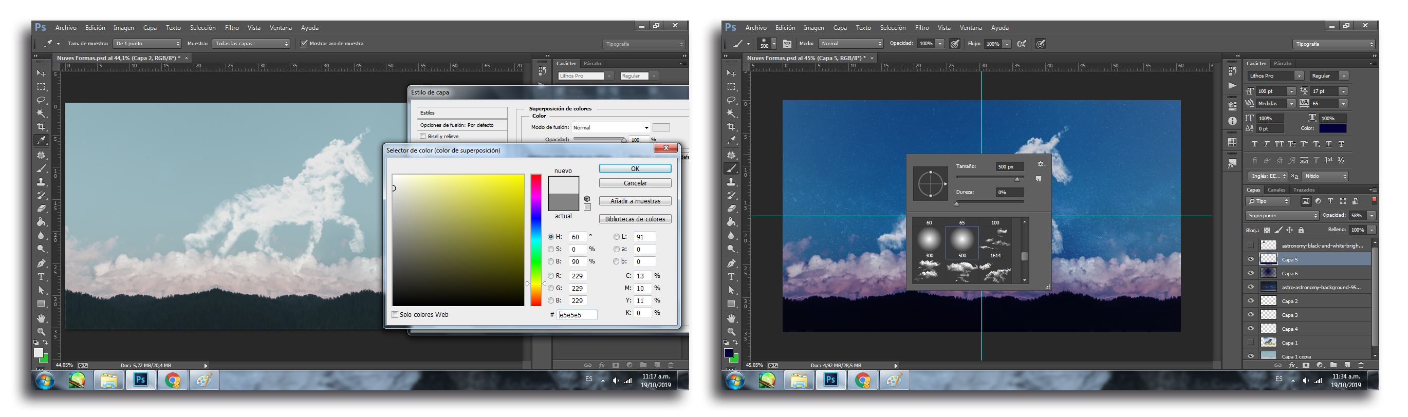Lock all icon in right Capas panel
This screenshot has height=417, width=1408.
pyautogui.click(x=1301, y=230)
